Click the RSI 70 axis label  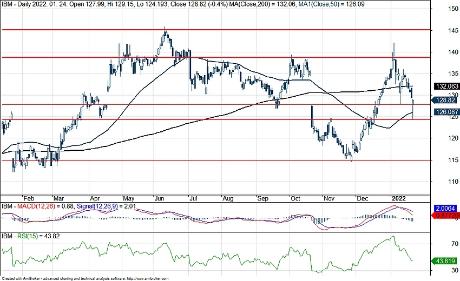(455, 244)
